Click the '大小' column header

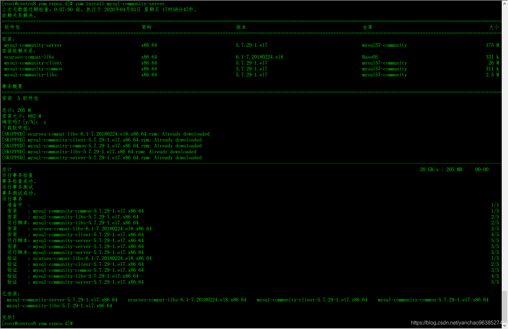(494, 27)
